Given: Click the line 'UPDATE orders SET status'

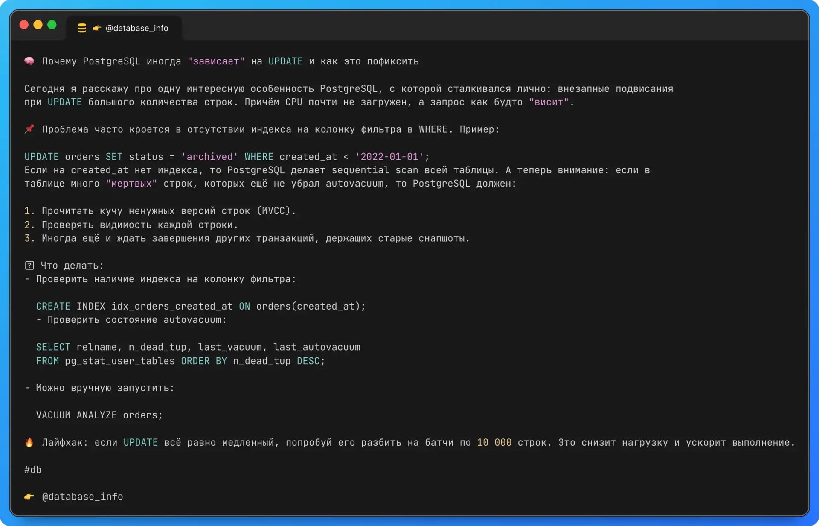Looking at the screenshot, I should pyautogui.click(x=227, y=157).
